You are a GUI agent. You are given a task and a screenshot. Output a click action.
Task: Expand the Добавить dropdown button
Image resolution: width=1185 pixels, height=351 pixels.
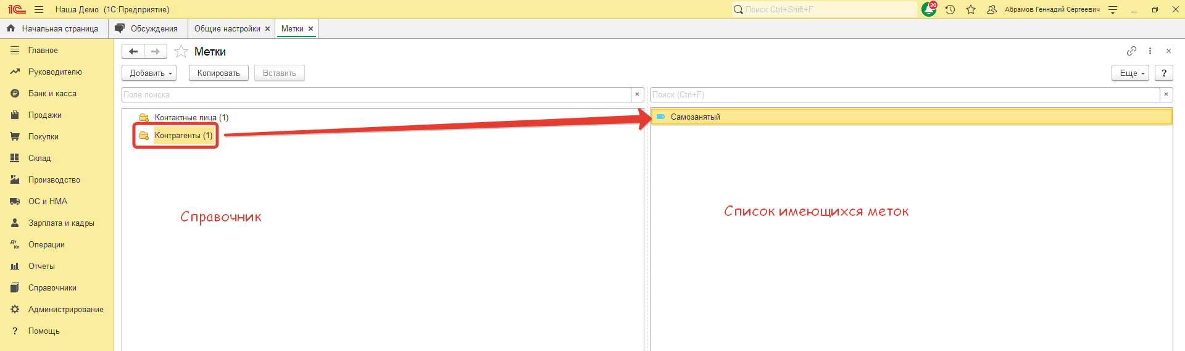click(x=149, y=73)
